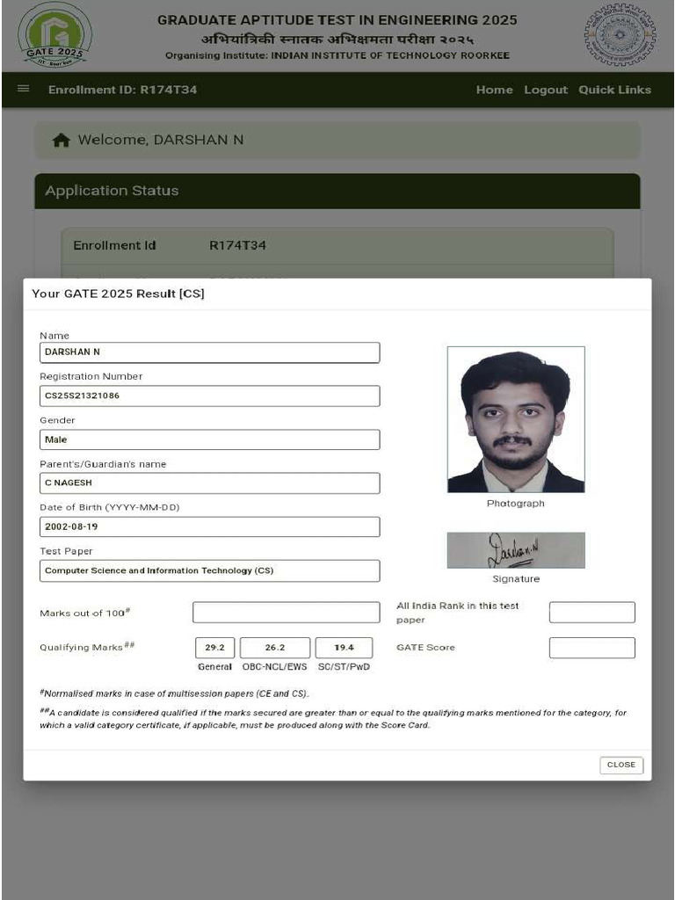Click the Application Status heading
The height and width of the screenshot is (900, 675).
pos(112,191)
